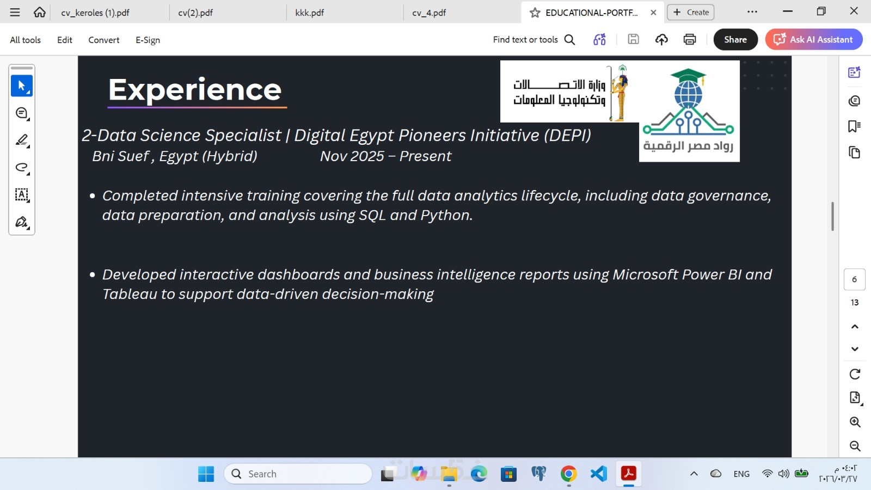Viewport: 871px width, 490px height.
Task: Click Digital Egypt Pioneers logo image
Action: [689, 111]
